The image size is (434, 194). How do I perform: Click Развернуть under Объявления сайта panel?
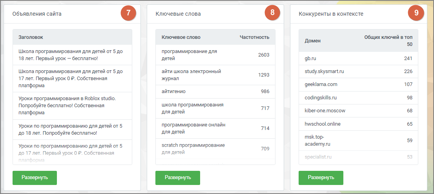(x=35, y=178)
